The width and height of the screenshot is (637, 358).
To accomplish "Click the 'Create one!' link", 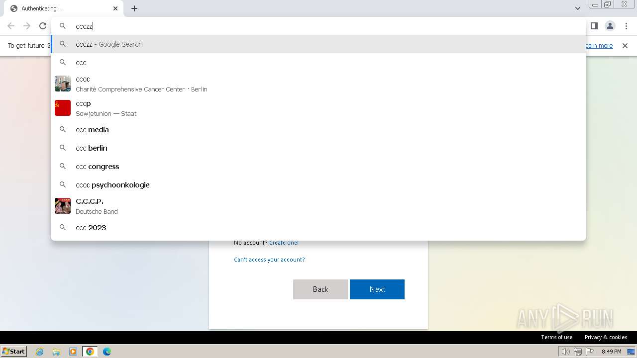I will click(x=284, y=243).
